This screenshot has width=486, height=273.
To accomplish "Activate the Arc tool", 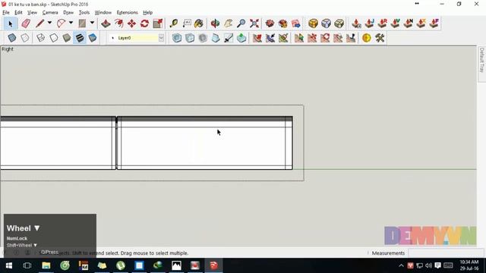I will point(61,24).
